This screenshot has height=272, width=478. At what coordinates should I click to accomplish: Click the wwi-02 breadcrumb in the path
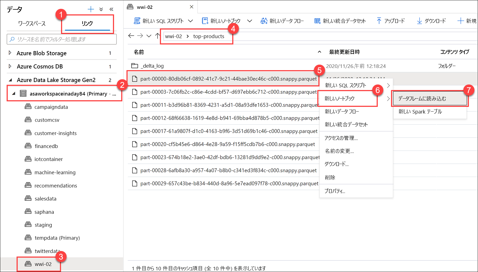click(173, 36)
